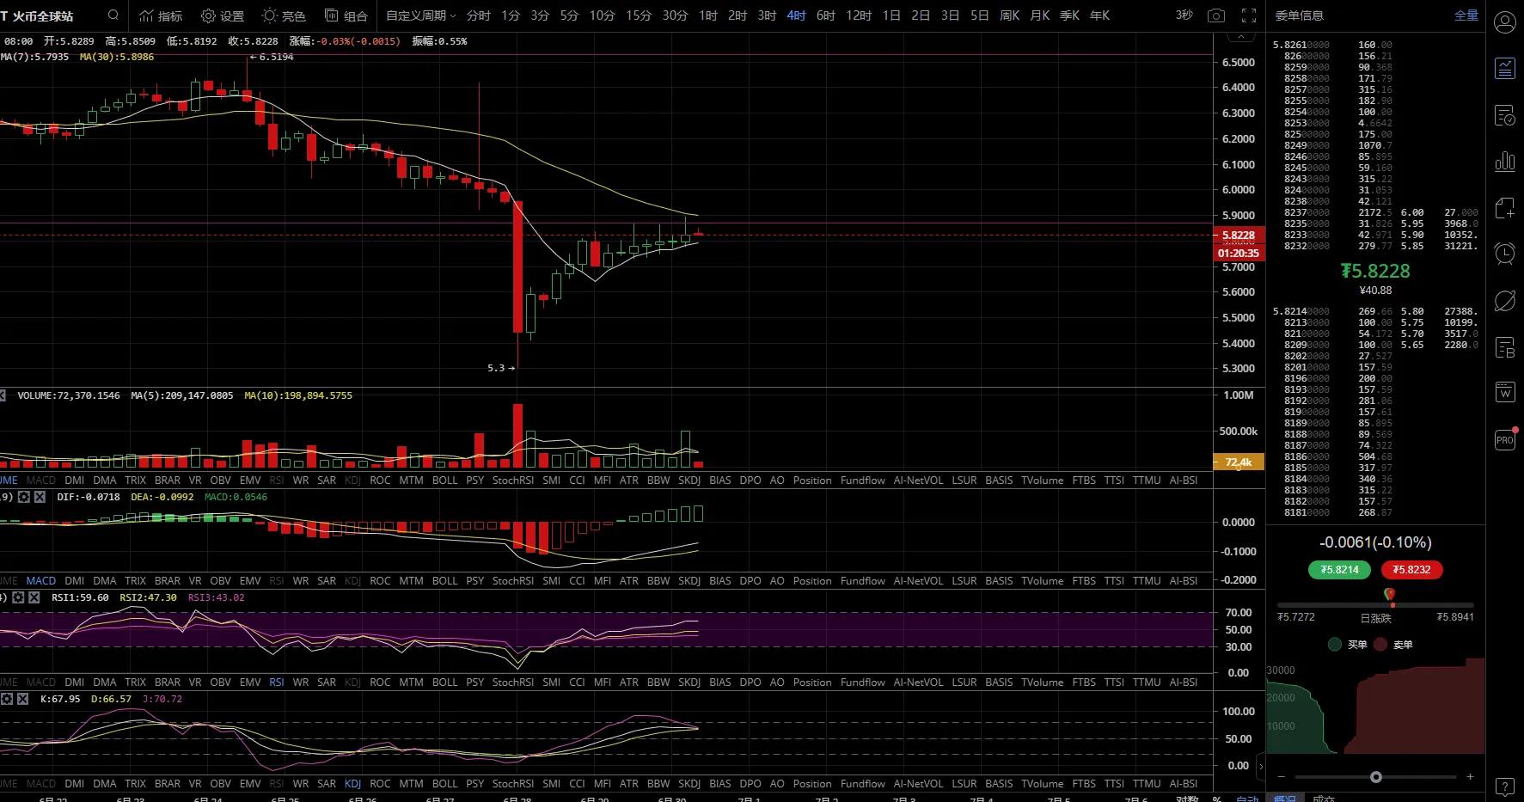The height and width of the screenshot is (802, 1524).
Task: Click the 委单信息 panel title
Action: (x=1299, y=15)
